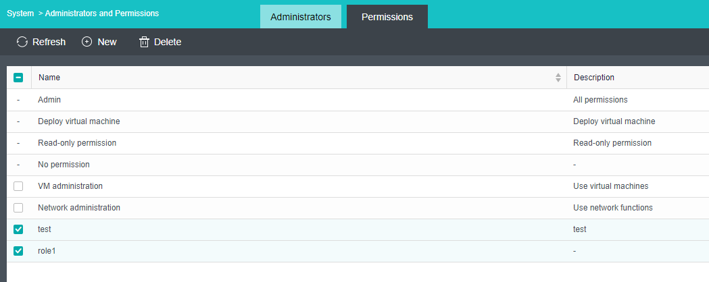Toggle the select-all header checkbox
The width and height of the screenshot is (709, 282).
18,78
